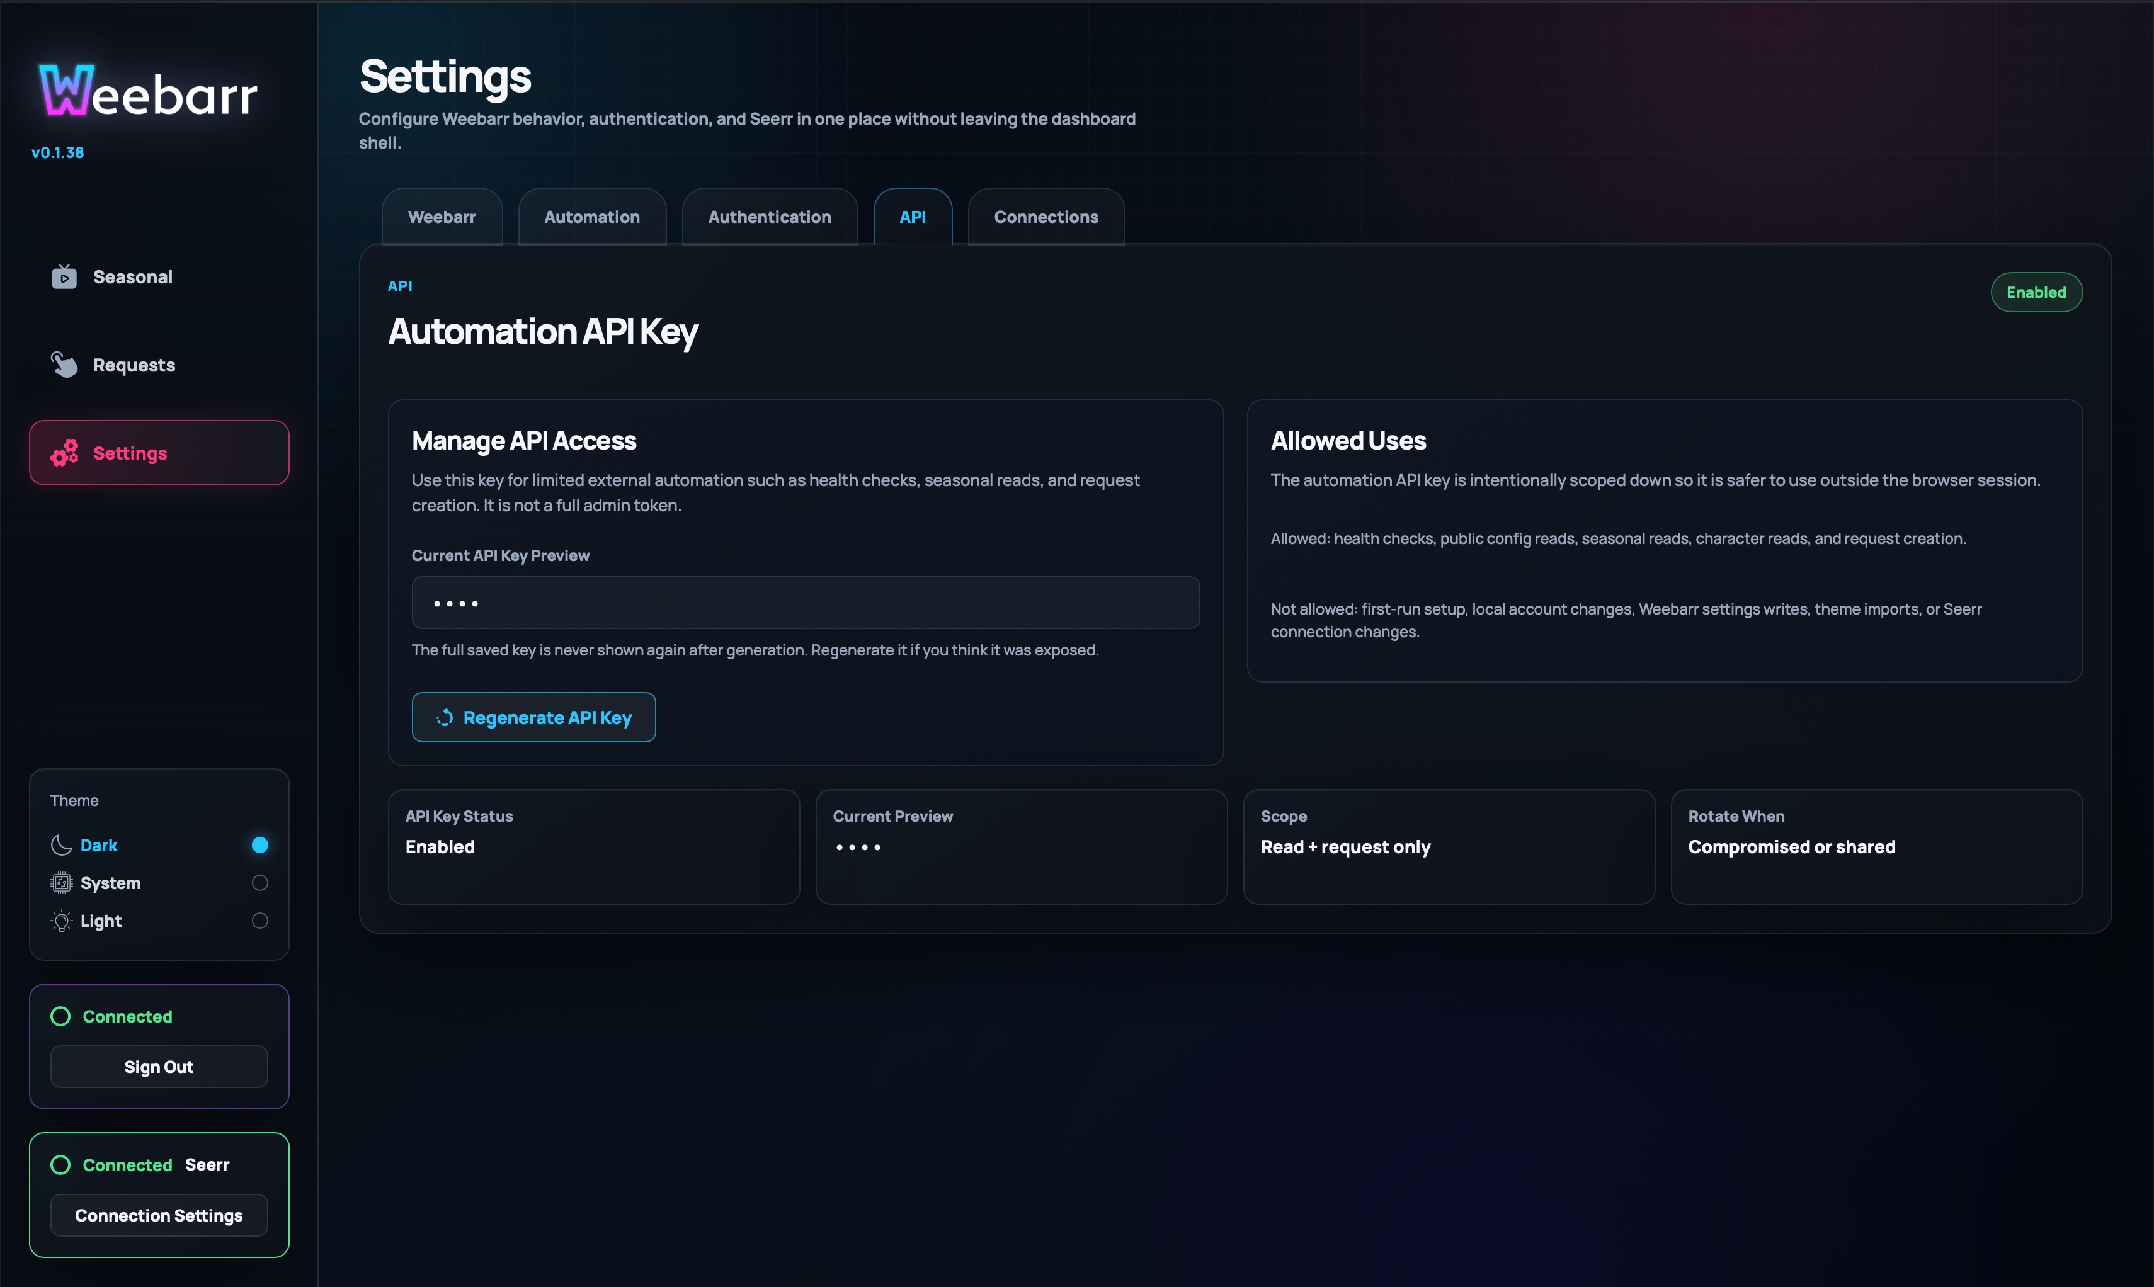Click the Theme panel label
The width and height of the screenshot is (2154, 1287).
(74, 800)
